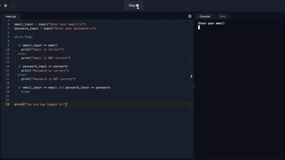
Task: Click print("Email is NOT correct") line
Action: click(45, 58)
